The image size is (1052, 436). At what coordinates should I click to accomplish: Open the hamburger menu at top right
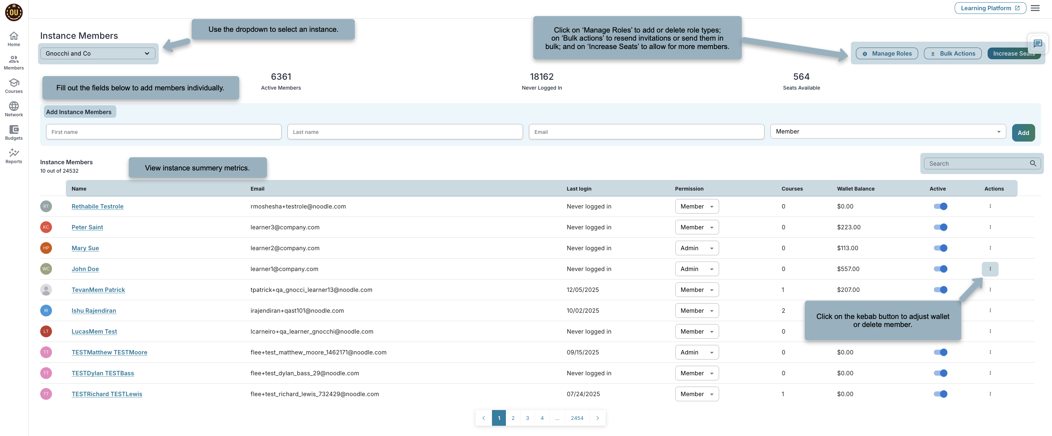click(1035, 8)
